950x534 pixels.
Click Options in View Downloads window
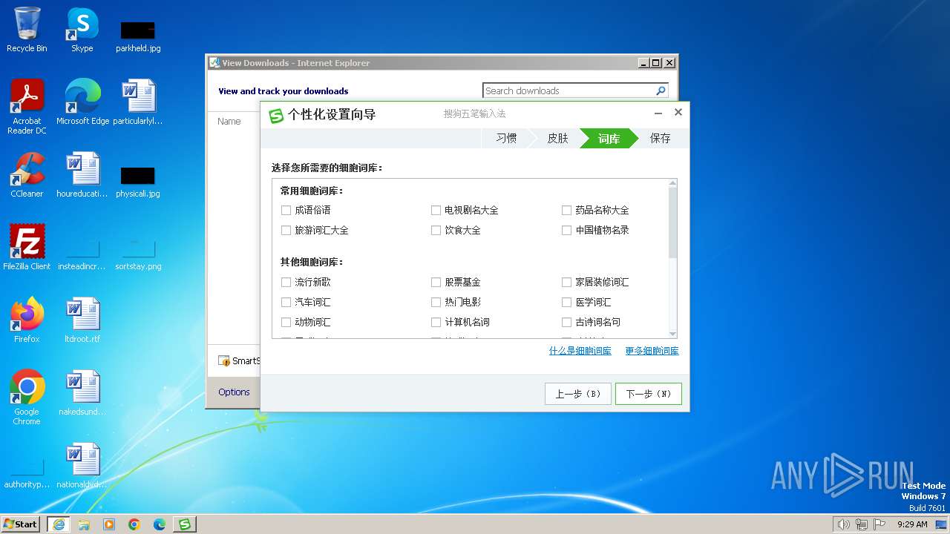tap(234, 392)
